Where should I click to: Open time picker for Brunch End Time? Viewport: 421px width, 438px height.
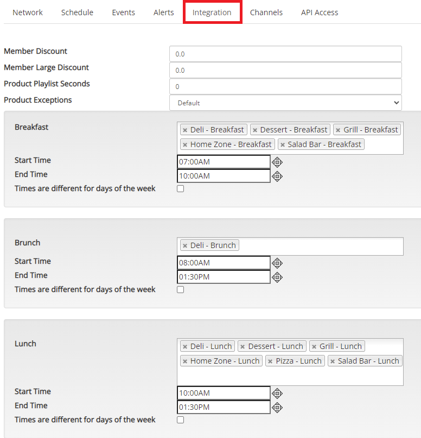pyautogui.click(x=277, y=277)
